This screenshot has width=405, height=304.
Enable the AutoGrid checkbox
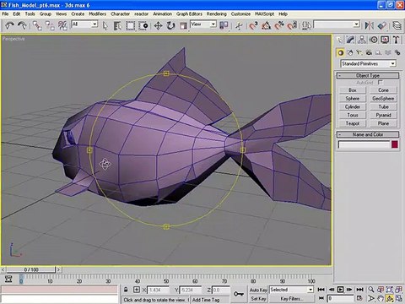pyautogui.click(x=381, y=83)
